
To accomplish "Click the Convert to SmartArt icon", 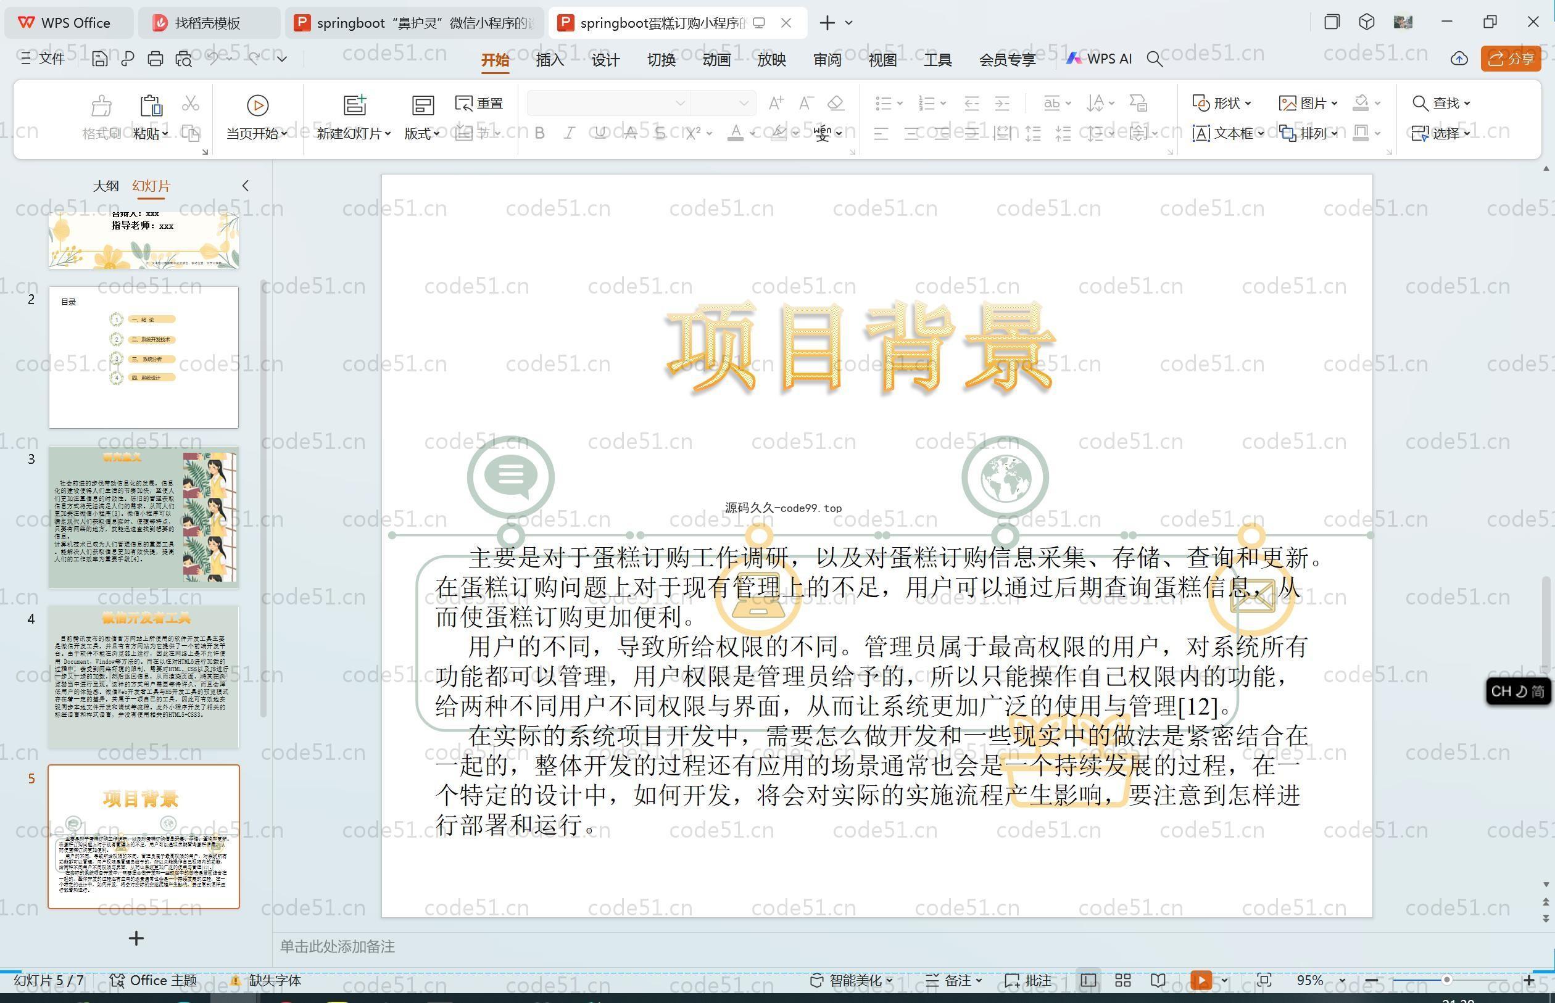I will click(x=1138, y=103).
